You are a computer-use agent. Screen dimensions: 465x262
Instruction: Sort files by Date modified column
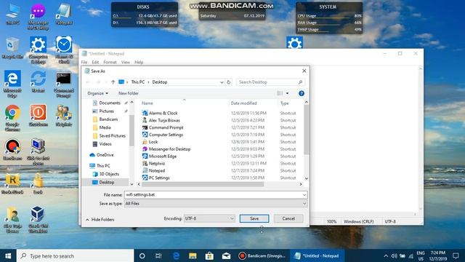click(x=244, y=103)
